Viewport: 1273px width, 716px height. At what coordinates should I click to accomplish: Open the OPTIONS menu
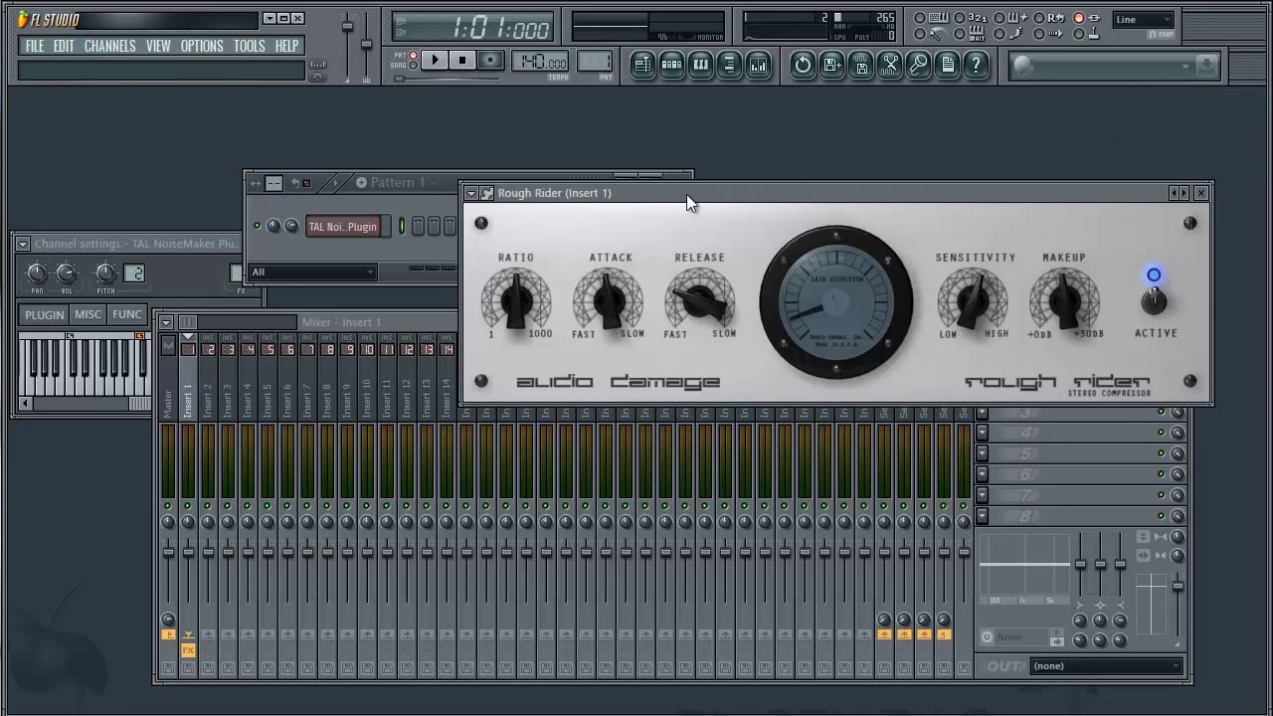click(x=202, y=46)
